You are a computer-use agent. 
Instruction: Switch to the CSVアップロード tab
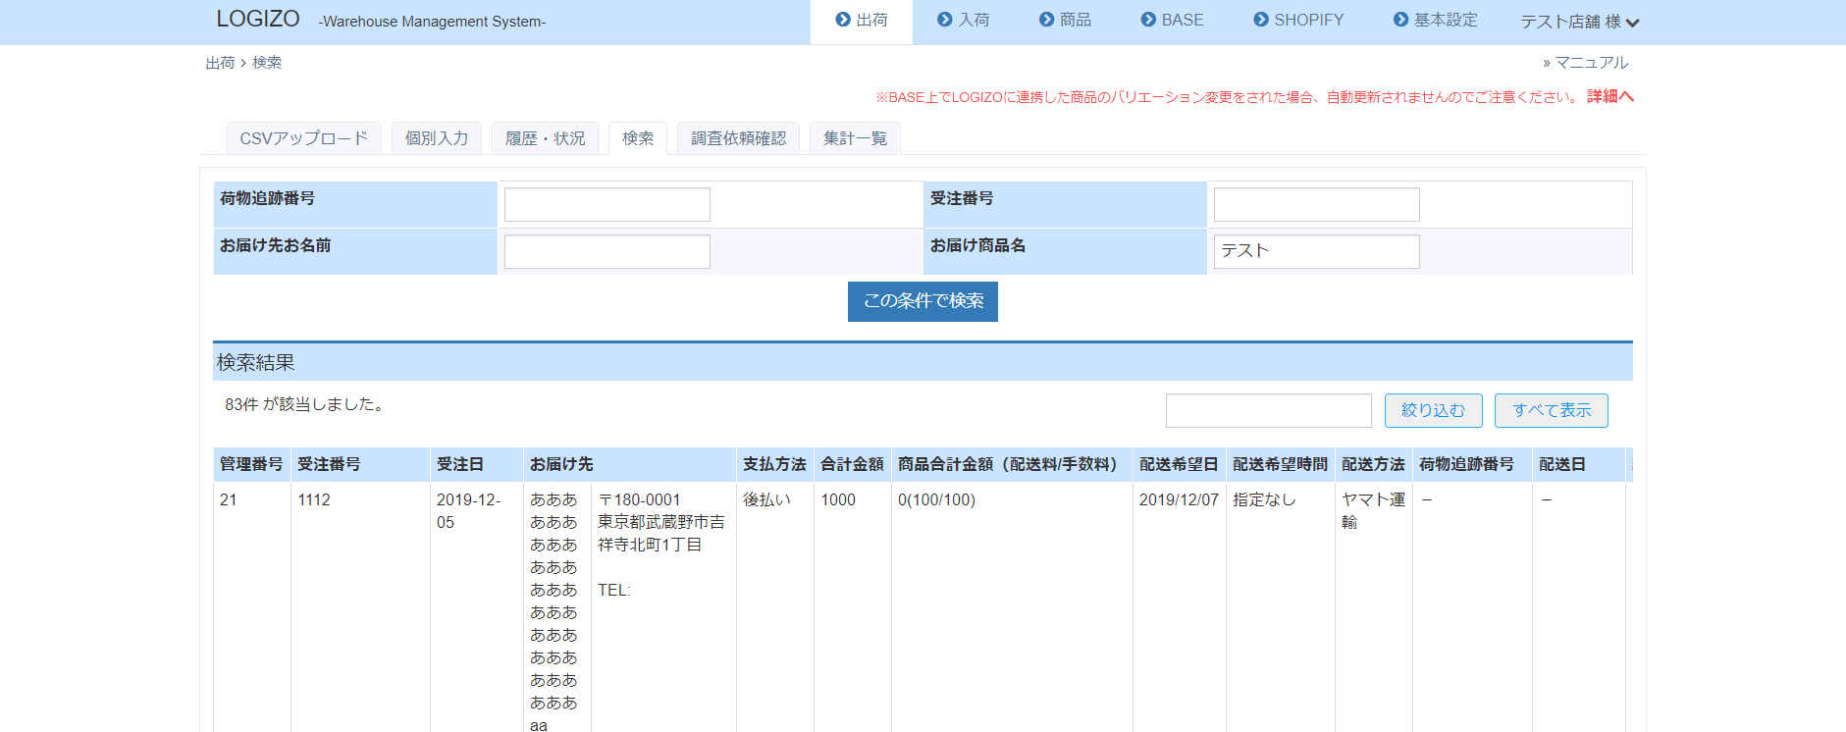[x=304, y=138]
